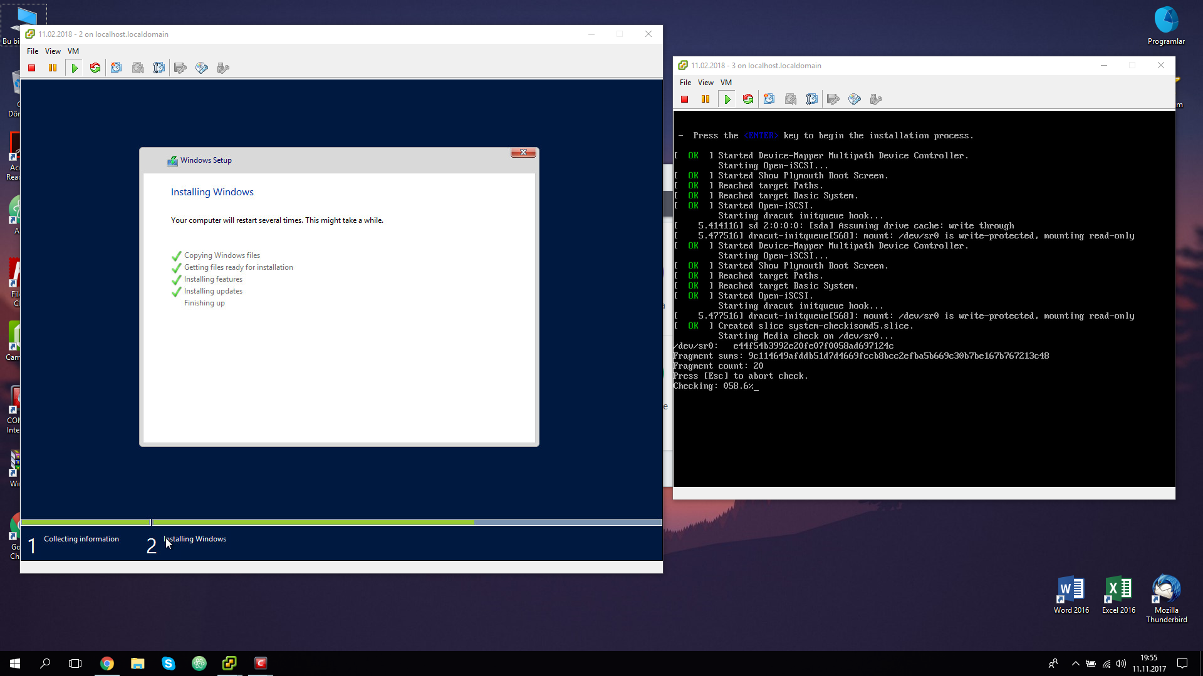
Task: Restart VM 3 using reset icon
Action: (748, 99)
